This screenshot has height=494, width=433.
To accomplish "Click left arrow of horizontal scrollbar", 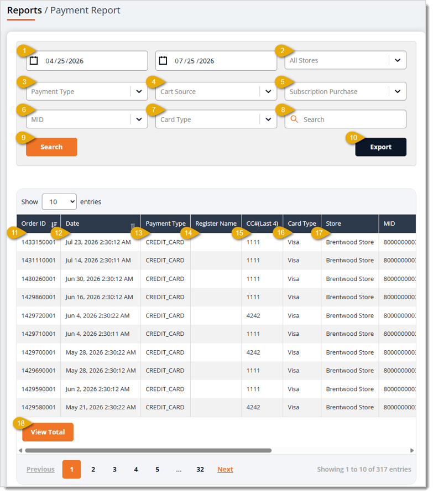I will [x=20, y=450].
